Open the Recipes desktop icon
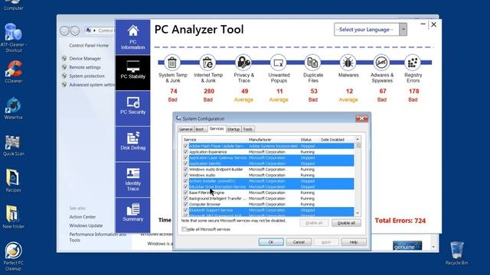 pos(13,181)
